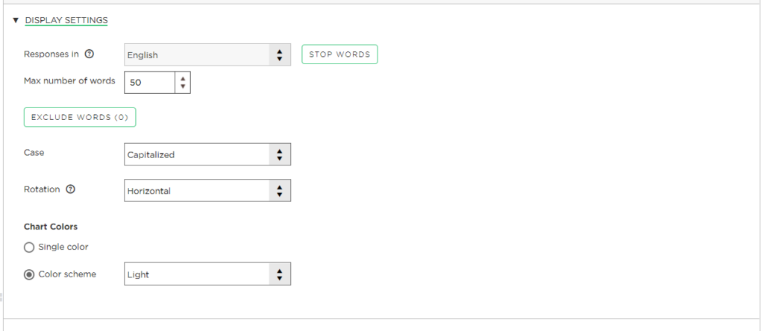Image resolution: width=764 pixels, height=331 pixels.
Task: Collapse the Display Settings section triangle
Action: point(16,20)
